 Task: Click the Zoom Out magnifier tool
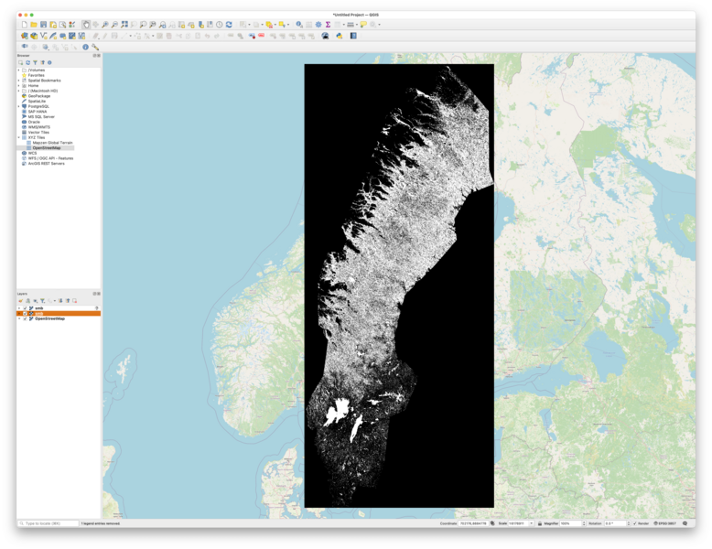point(115,25)
